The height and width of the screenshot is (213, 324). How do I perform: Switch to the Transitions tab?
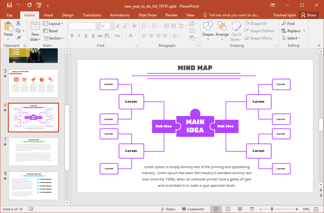92,15
